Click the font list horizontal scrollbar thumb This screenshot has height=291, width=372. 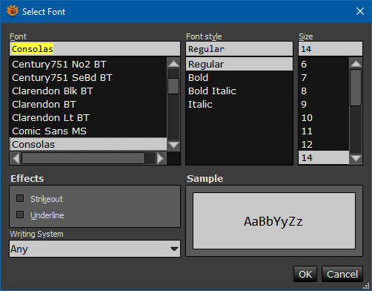[83, 158]
